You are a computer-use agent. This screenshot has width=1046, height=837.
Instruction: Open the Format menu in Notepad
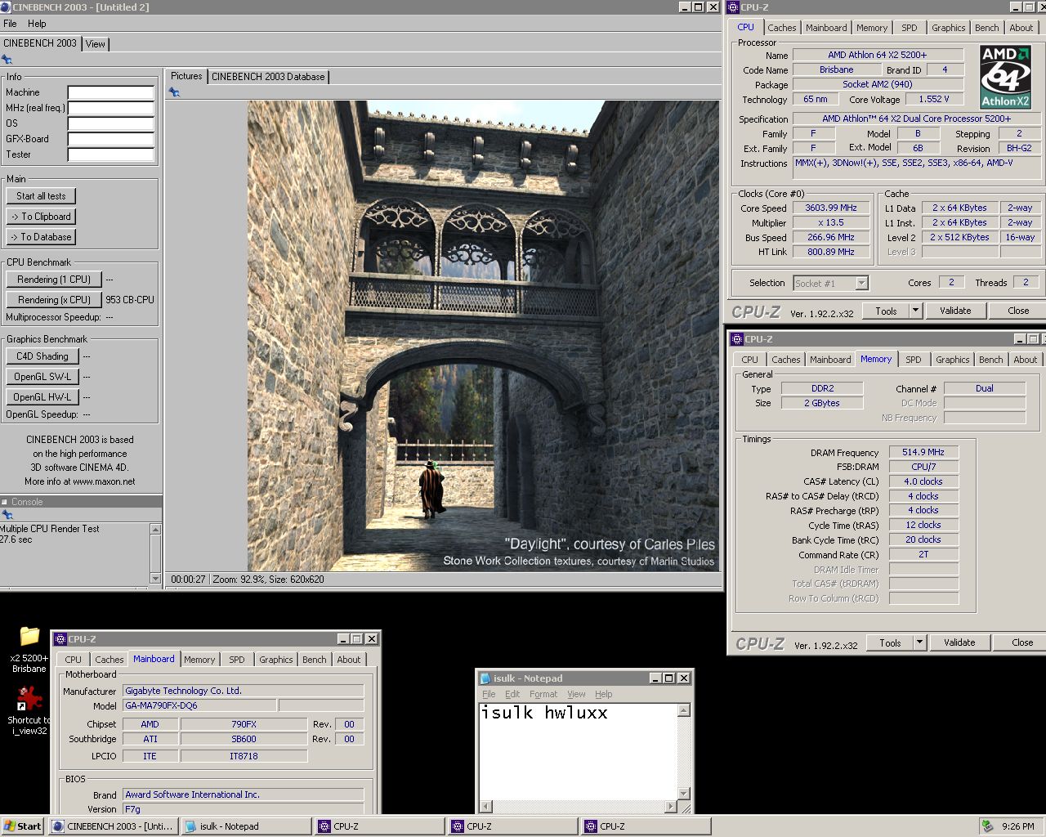tap(543, 694)
